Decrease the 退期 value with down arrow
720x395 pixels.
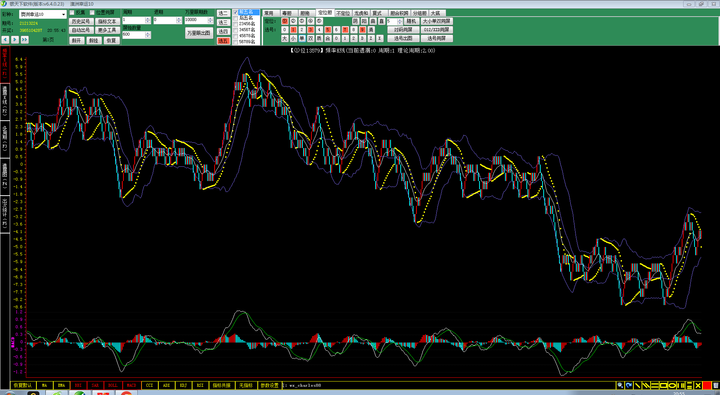(179, 22)
